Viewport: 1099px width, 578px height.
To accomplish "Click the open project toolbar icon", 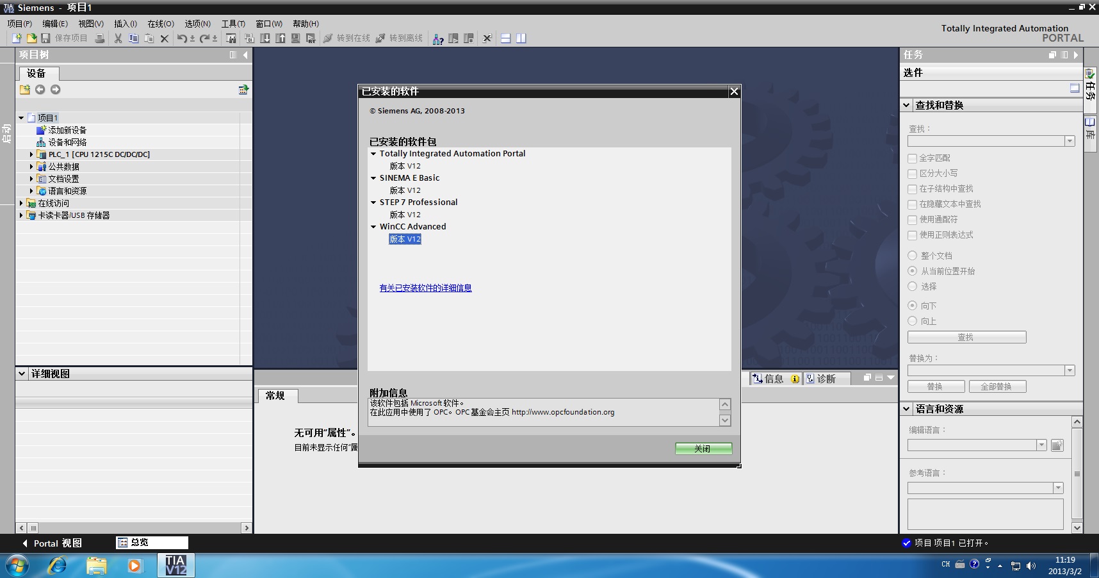I will pos(31,38).
